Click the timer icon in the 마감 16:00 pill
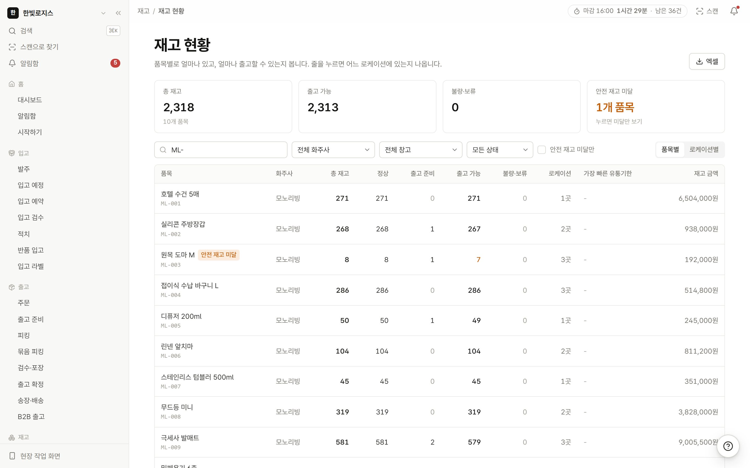 pyautogui.click(x=577, y=11)
